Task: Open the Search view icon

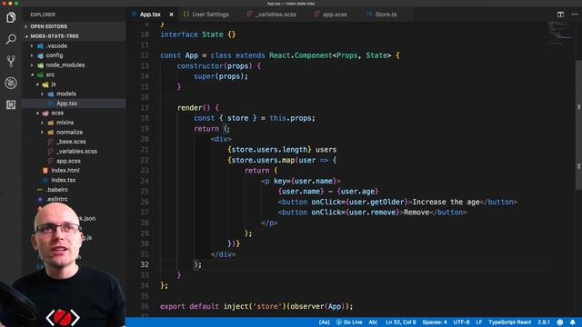Action: coord(11,39)
